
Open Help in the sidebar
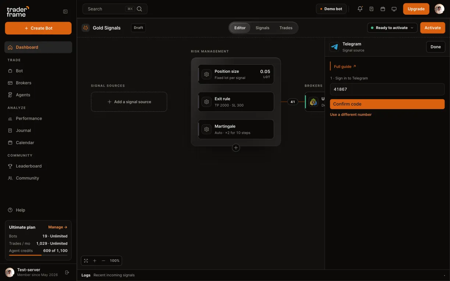(38, 210)
